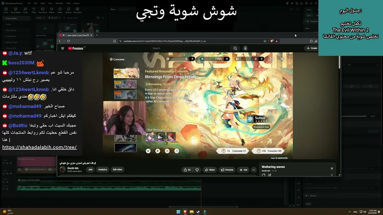
Task: Reload the YouTube page
Action: 69,41
